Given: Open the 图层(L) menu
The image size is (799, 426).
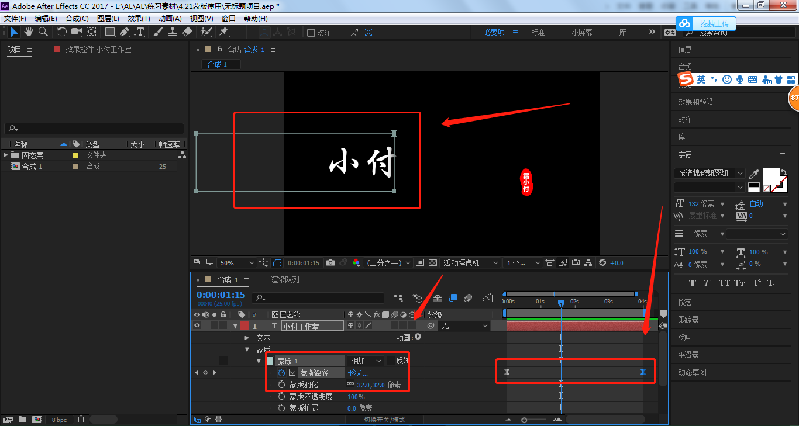Looking at the screenshot, I should click(x=108, y=18).
